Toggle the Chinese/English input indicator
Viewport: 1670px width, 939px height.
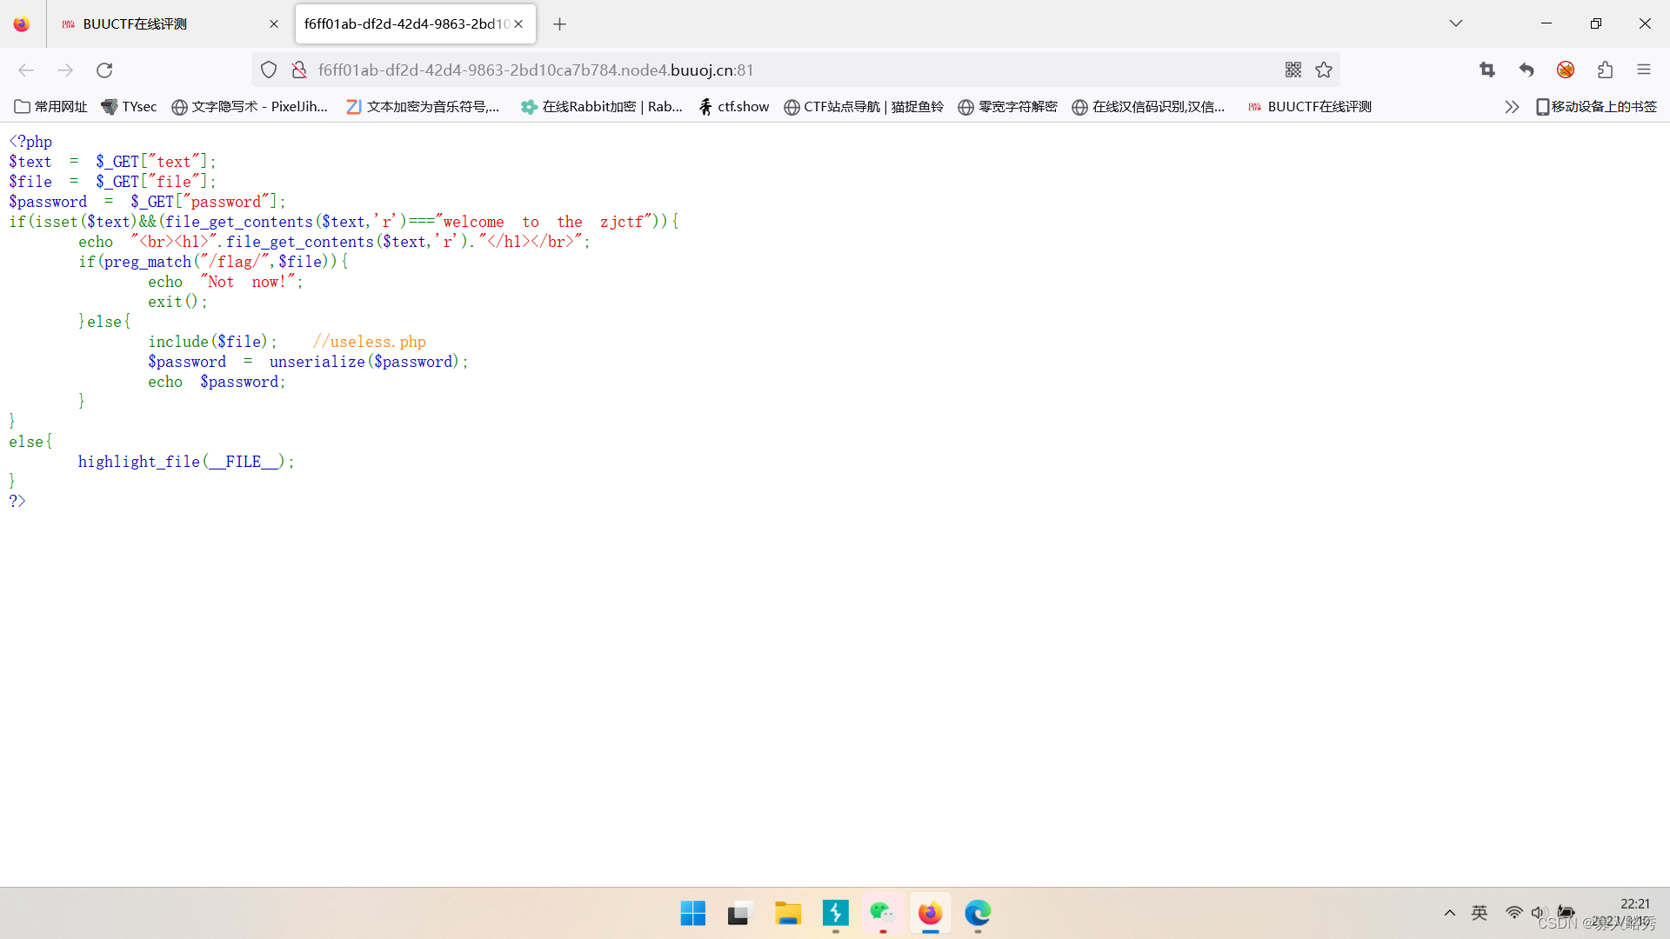[1479, 913]
